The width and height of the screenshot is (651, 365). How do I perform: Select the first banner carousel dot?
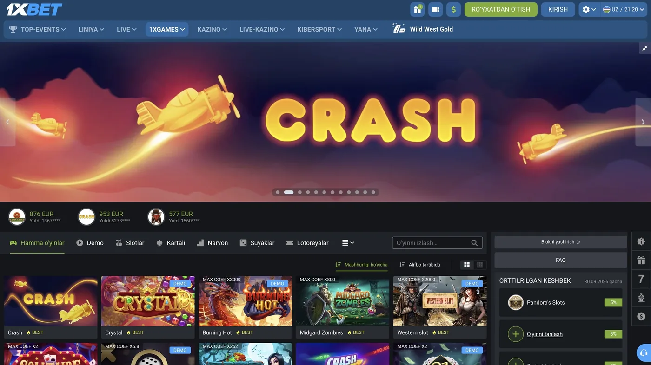tap(278, 192)
